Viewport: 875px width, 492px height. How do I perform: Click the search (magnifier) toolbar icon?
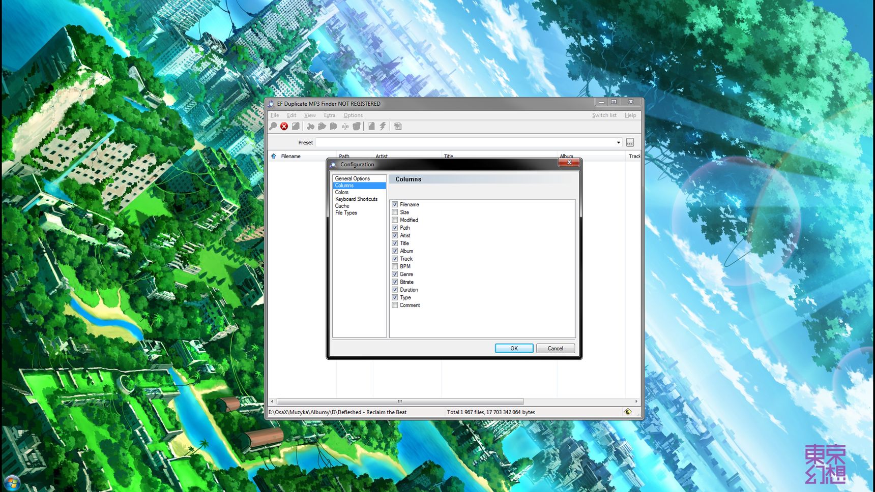[273, 126]
